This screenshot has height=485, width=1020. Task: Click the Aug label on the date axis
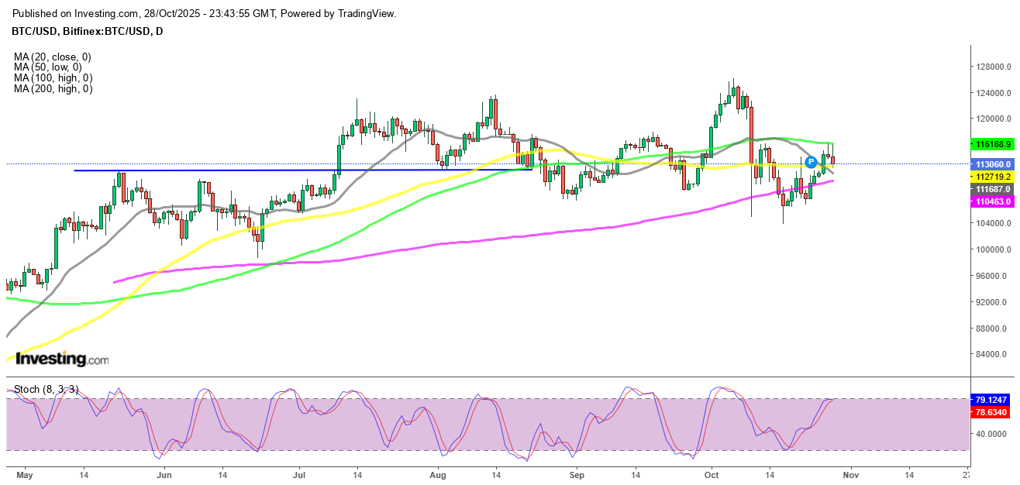[438, 473]
